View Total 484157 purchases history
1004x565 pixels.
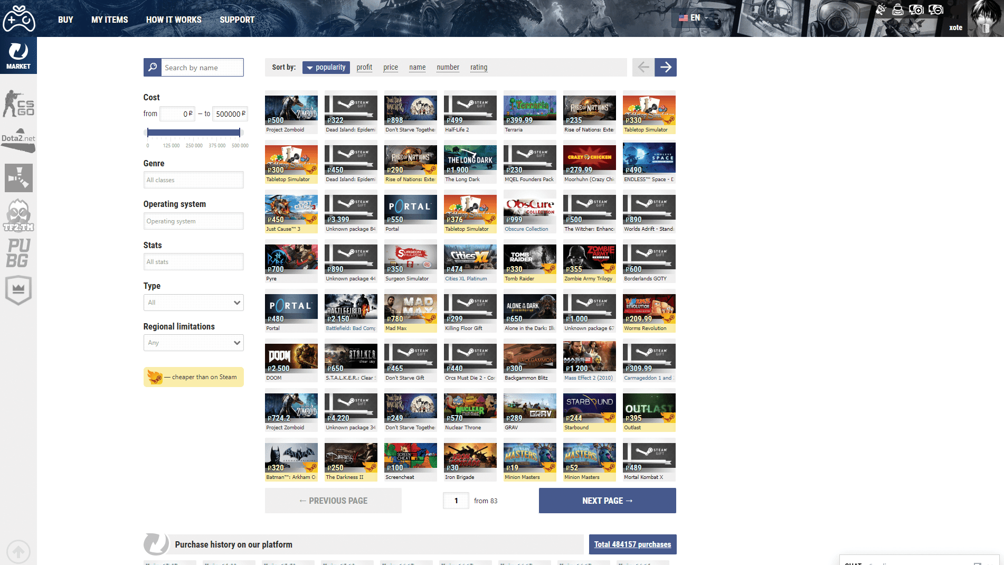pos(632,544)
